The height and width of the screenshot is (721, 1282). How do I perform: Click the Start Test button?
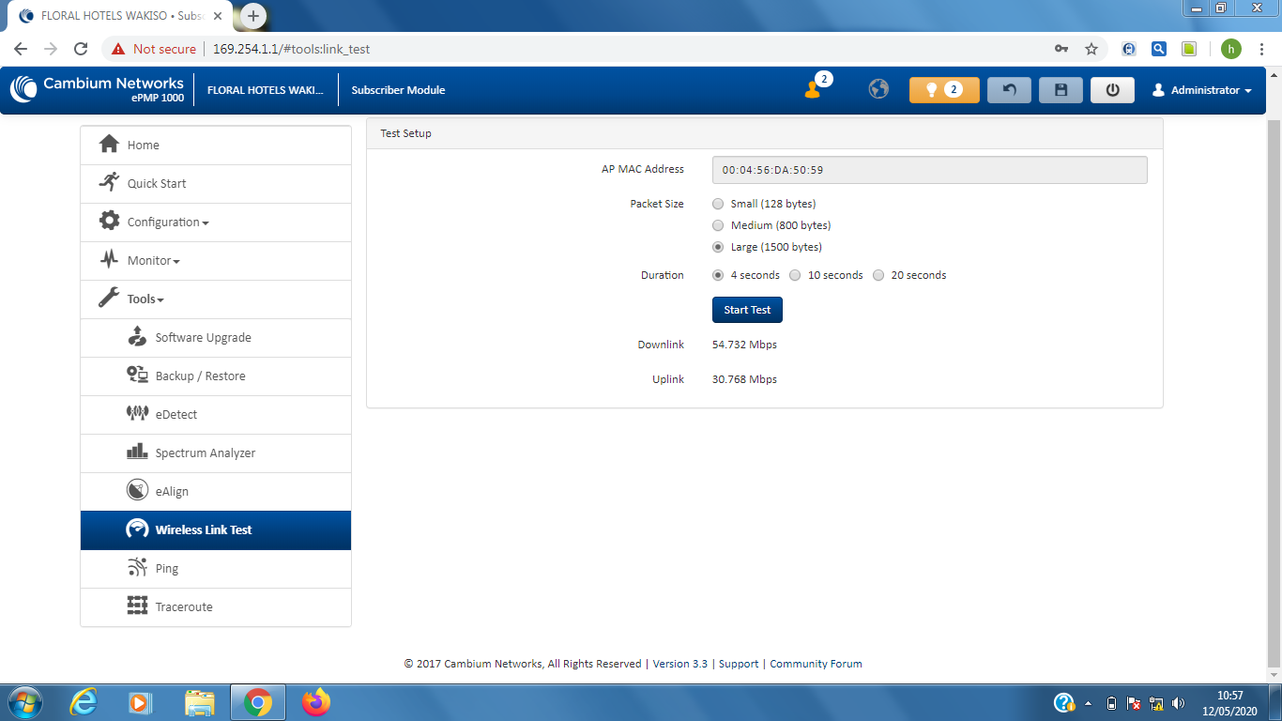[747, 310]
